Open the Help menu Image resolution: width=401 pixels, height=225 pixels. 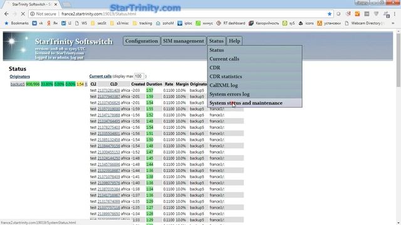pos(234,41)
